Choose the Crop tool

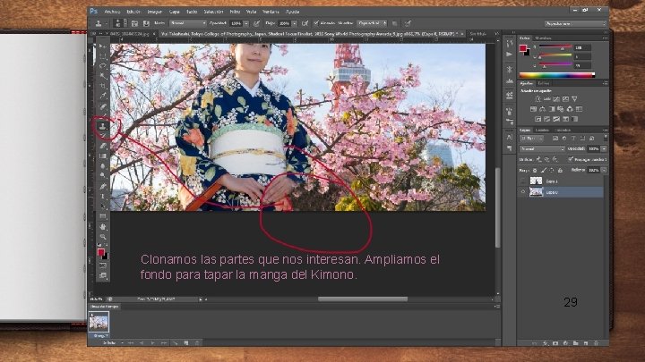click(103, 85)
